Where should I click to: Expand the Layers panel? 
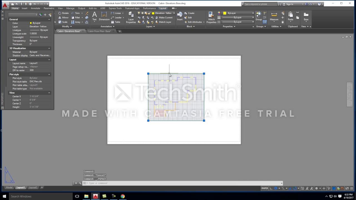(150, 26)
